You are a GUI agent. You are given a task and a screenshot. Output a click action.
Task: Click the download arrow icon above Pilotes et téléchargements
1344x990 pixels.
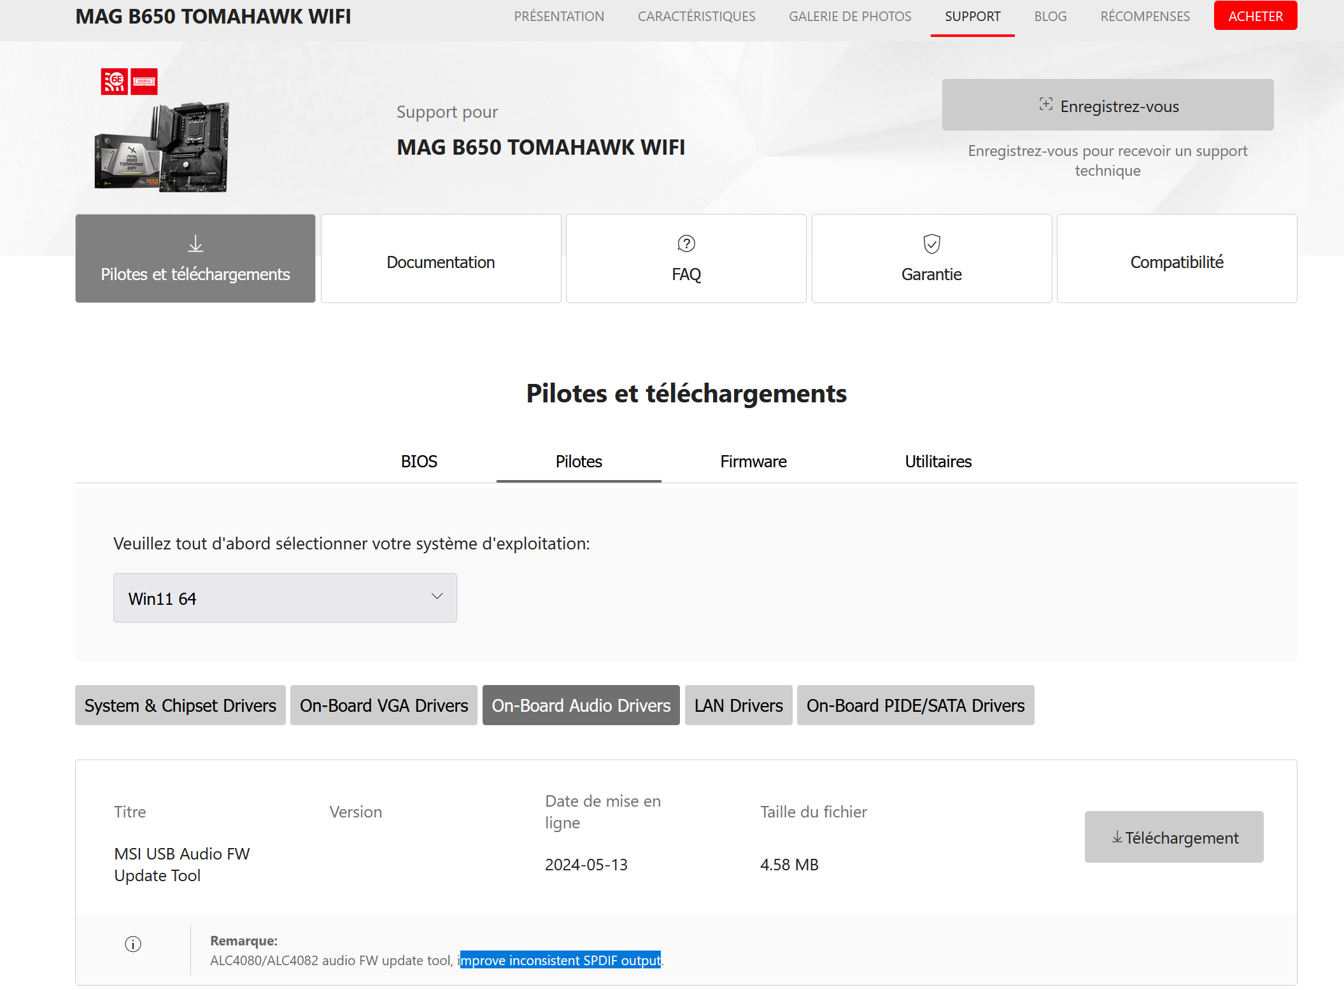pos(195,244)
